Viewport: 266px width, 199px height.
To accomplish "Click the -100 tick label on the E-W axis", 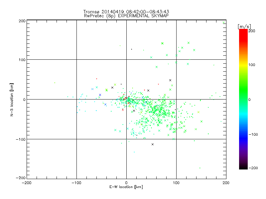I will click(76, 183).
